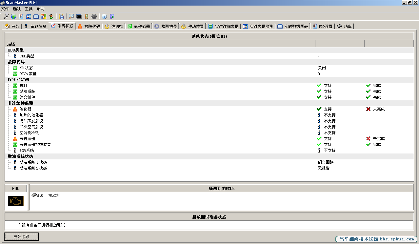419x244 pixels.
Task: Click the globe toolbar icon
Action: tap(13, 16)
